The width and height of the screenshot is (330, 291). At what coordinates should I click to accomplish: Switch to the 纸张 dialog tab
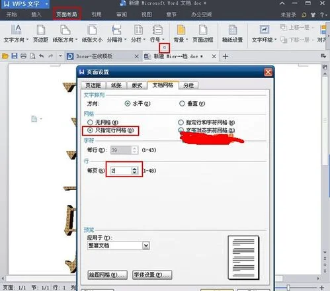116,85
